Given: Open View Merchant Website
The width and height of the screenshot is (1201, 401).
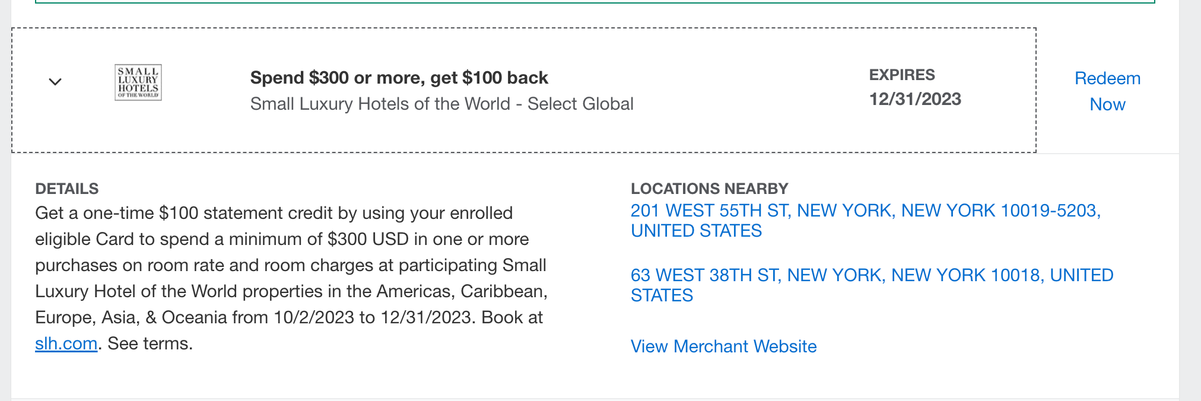Looking at the screenshot, I should [x=723, y=346].
